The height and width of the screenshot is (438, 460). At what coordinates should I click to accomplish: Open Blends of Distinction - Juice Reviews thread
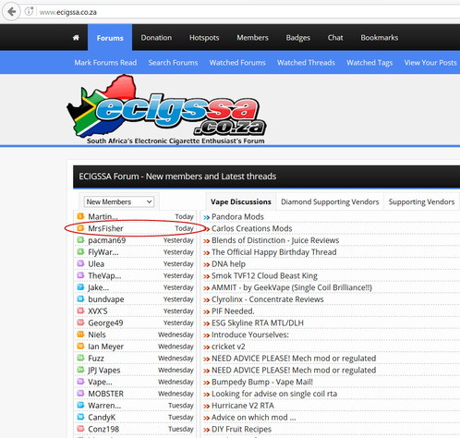point(275,240)
